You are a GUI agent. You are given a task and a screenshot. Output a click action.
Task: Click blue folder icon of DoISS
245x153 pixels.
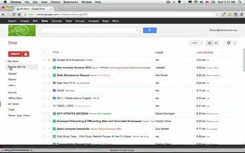[54, 91]
